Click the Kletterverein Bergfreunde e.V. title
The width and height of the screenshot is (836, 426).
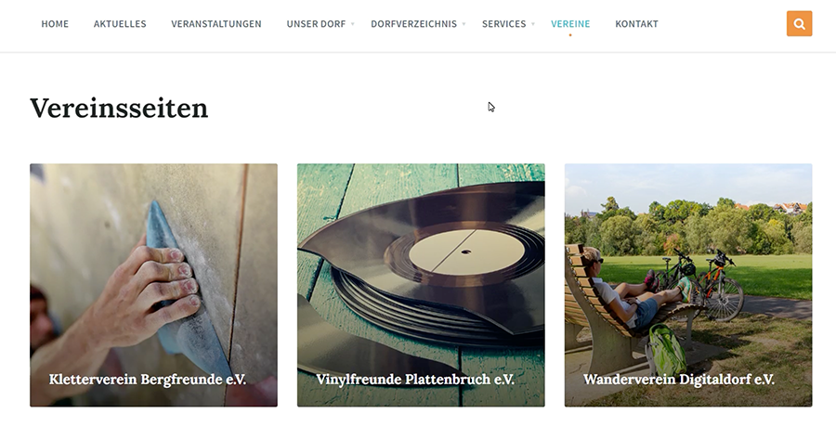tap(148, 380)
